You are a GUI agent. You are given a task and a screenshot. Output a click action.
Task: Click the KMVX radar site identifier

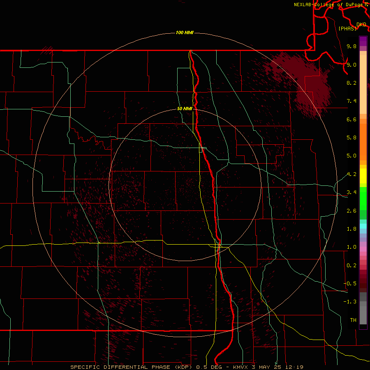coord(240,367)
